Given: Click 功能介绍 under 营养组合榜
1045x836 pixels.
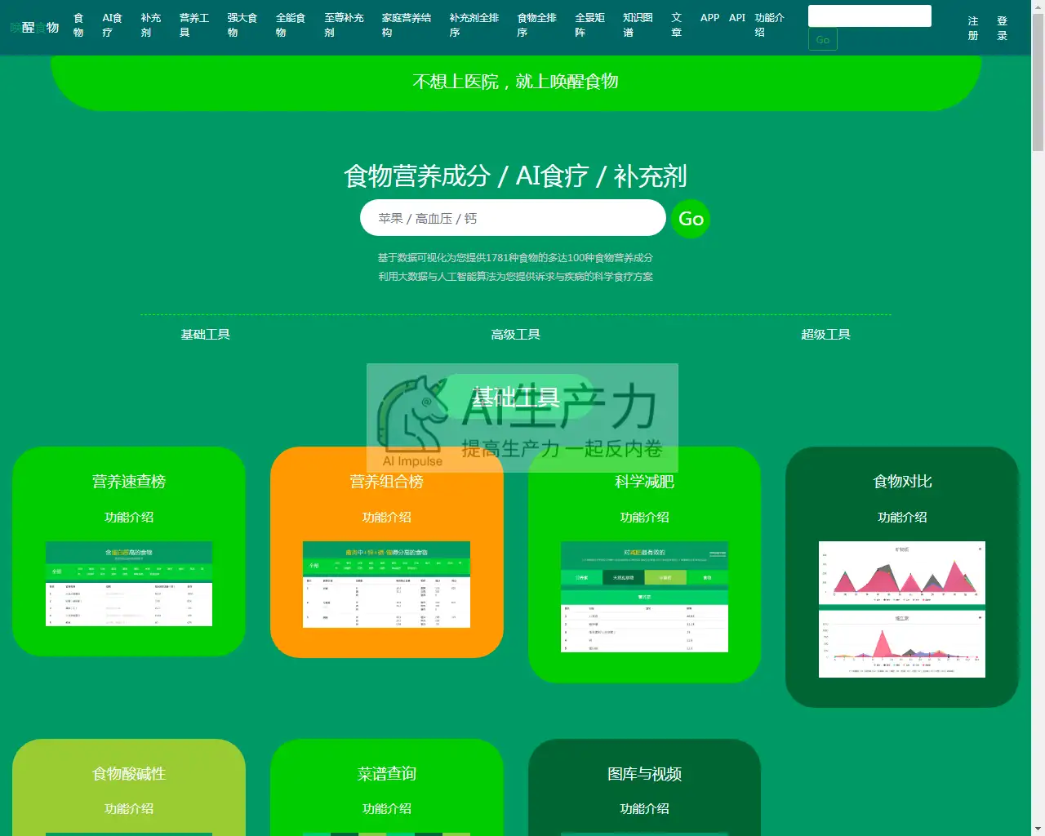Looking at the screenshot, I should [387, 518].
